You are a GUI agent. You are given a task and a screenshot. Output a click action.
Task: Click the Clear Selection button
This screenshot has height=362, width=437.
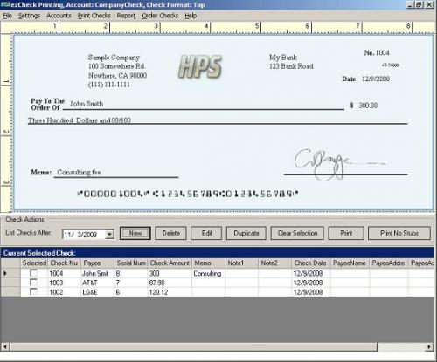297,233
